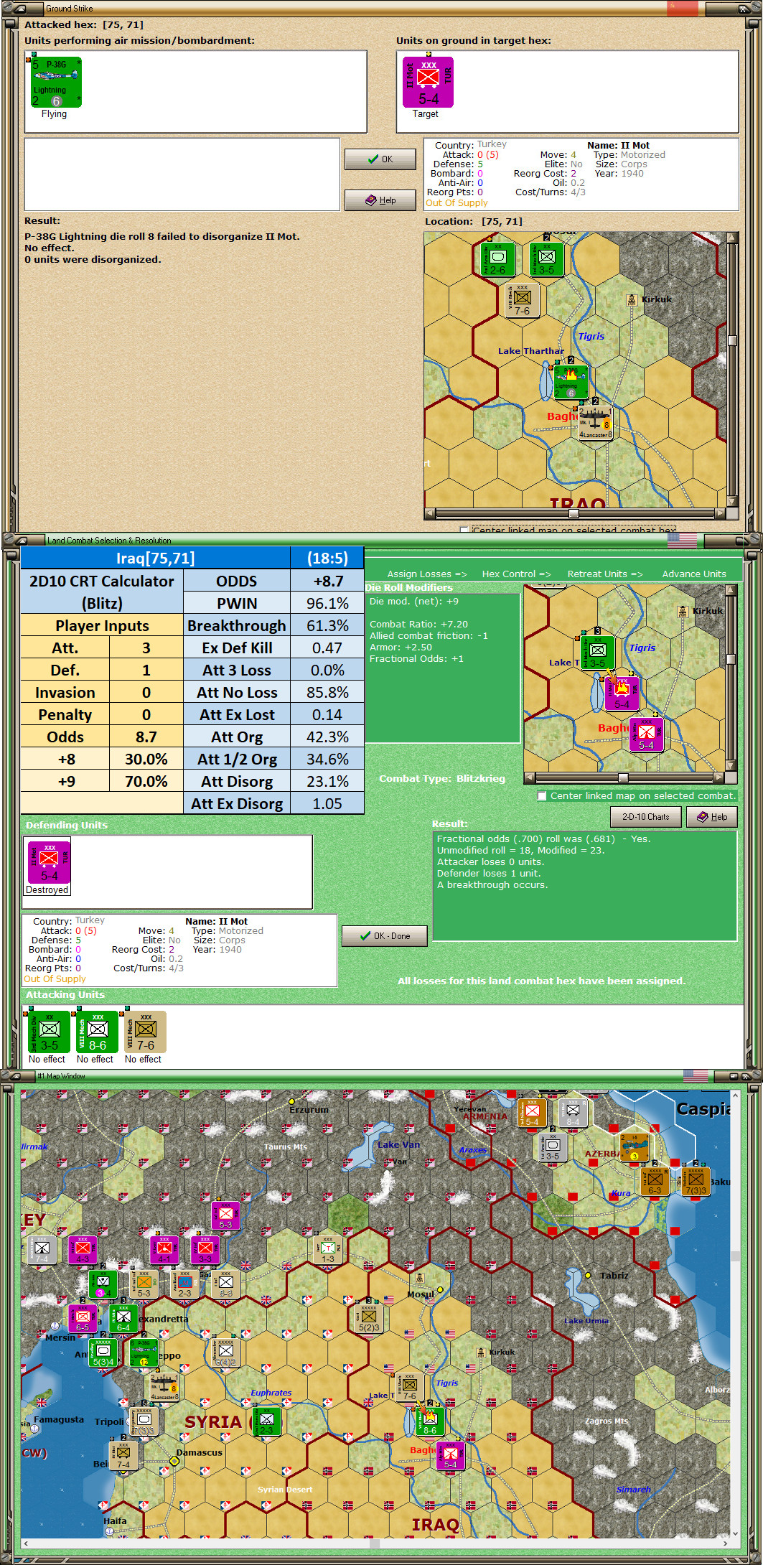Screen dimensions: 763x1565
Task: Click the horizontal scroll thumb on Ground Strike map
Action: coord(574,513)
